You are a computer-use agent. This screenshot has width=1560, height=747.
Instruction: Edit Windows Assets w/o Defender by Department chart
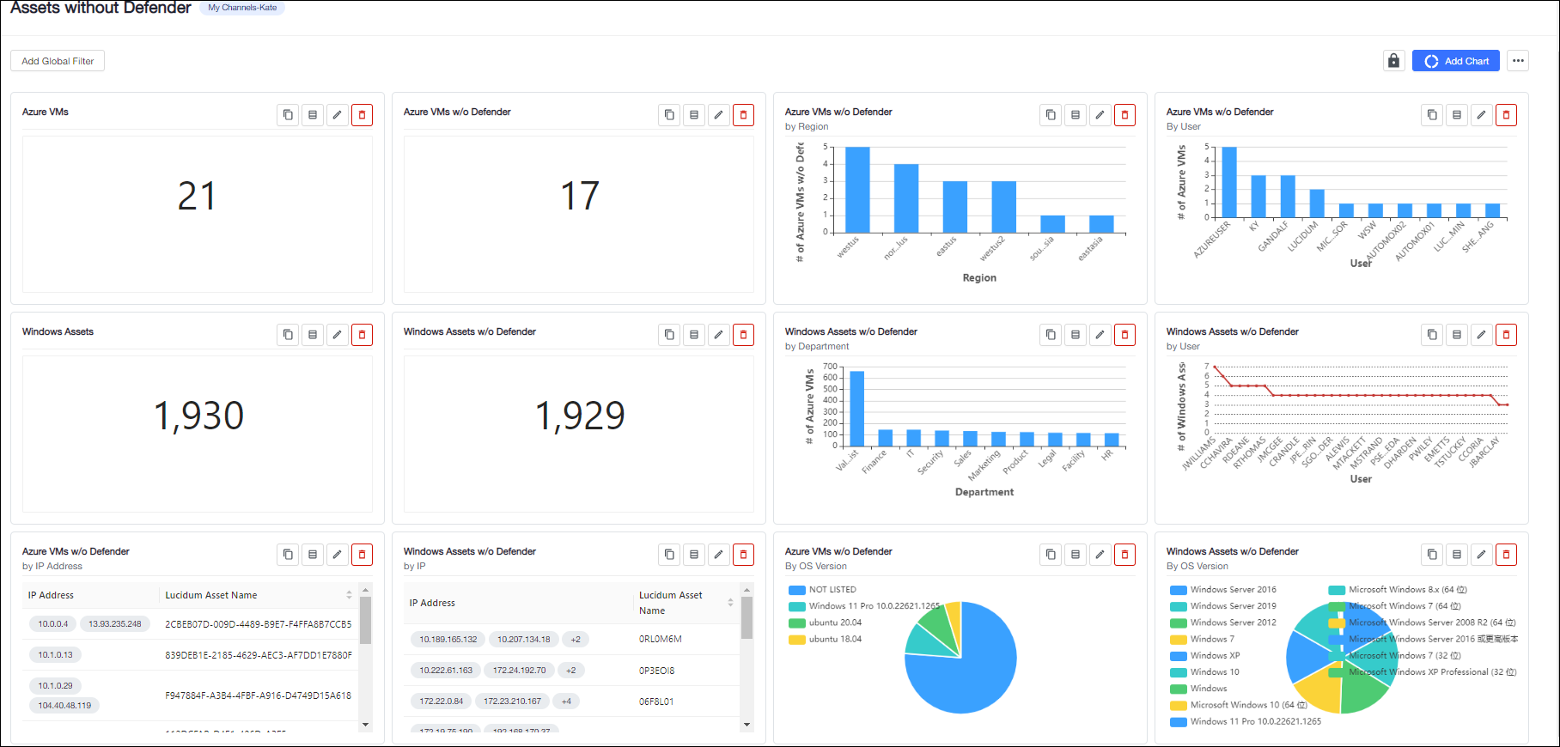click(1100, 335)
